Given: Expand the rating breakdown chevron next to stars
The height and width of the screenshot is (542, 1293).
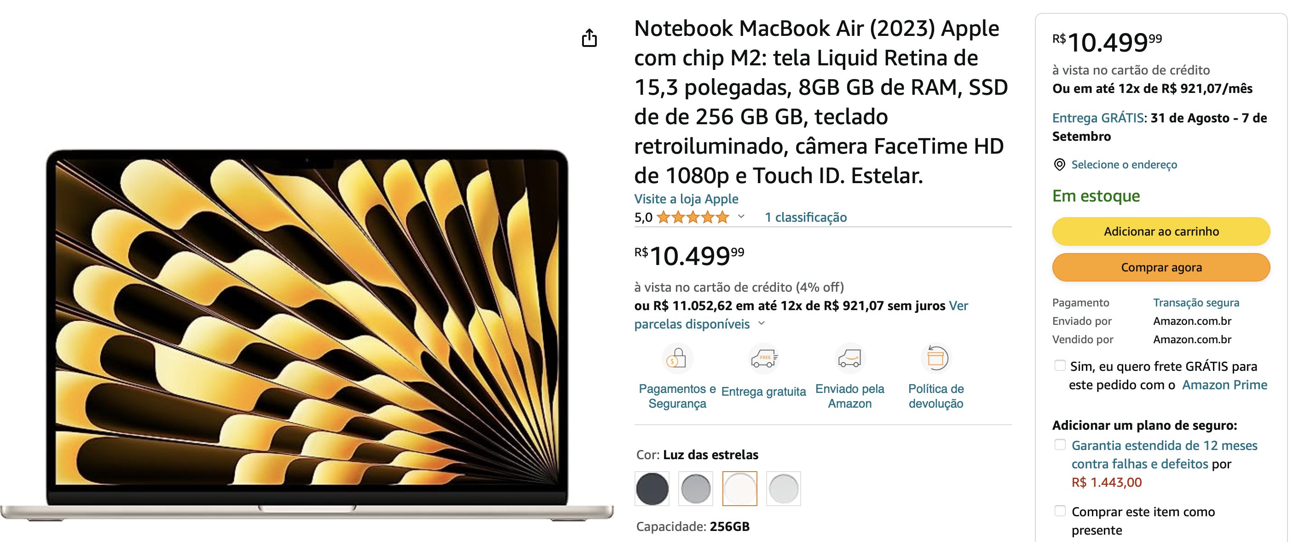Looking at the screenshot, I should (x=741, y=217).
